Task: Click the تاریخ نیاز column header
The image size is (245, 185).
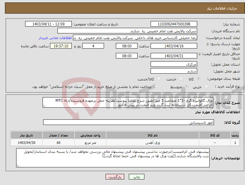Action: pyautogui.click(x=27, y=135)
